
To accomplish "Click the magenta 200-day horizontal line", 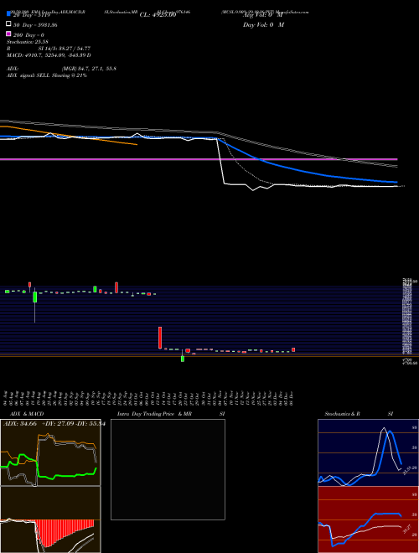I will click(199, 159).
